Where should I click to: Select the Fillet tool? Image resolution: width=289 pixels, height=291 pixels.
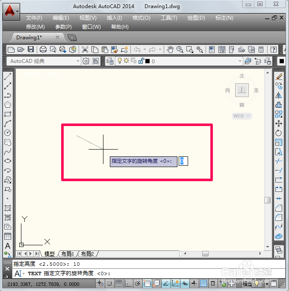[279, 218]
